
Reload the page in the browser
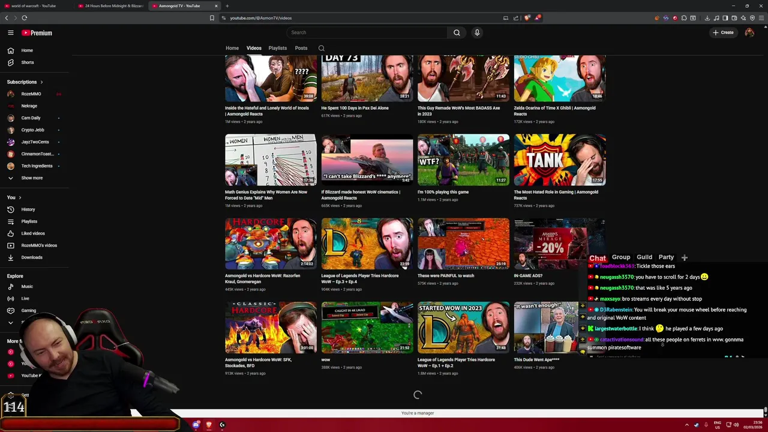click(x=25, y=18)
